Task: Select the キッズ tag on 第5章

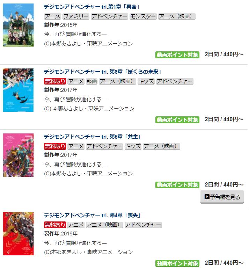Action: [x=133, y=146]
